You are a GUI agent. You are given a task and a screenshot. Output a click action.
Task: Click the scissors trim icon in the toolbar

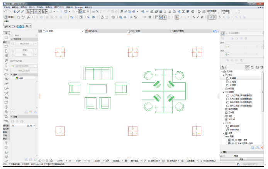click(x=93, y=12)
